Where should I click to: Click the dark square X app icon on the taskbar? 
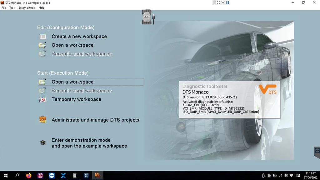86,176
